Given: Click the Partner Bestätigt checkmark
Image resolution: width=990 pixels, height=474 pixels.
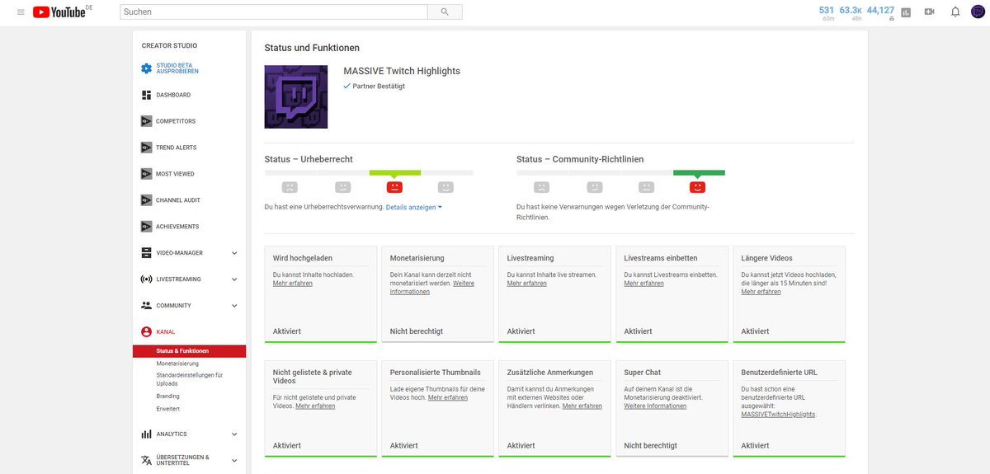Looking at the screenshot, I should pyautogui.click(x=347, y=86).
